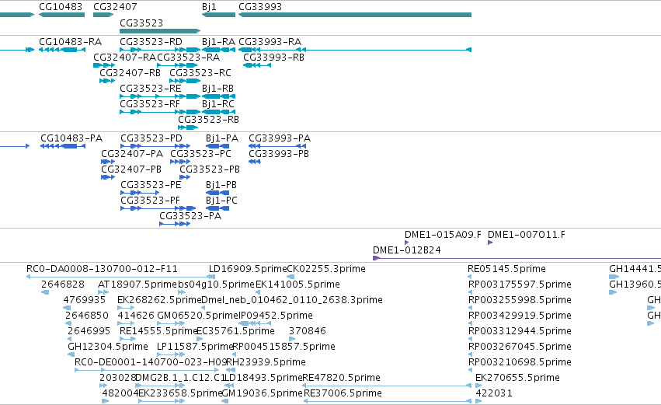The width and height of the screenshot is (661, 405).
Task: Click the RE37006.5prime EST label
Action: click(343, 394)
